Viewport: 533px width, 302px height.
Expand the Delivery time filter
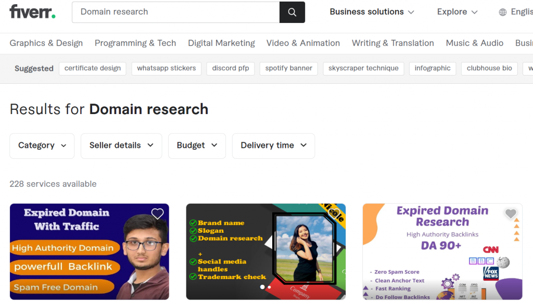(x=273, y=146)
